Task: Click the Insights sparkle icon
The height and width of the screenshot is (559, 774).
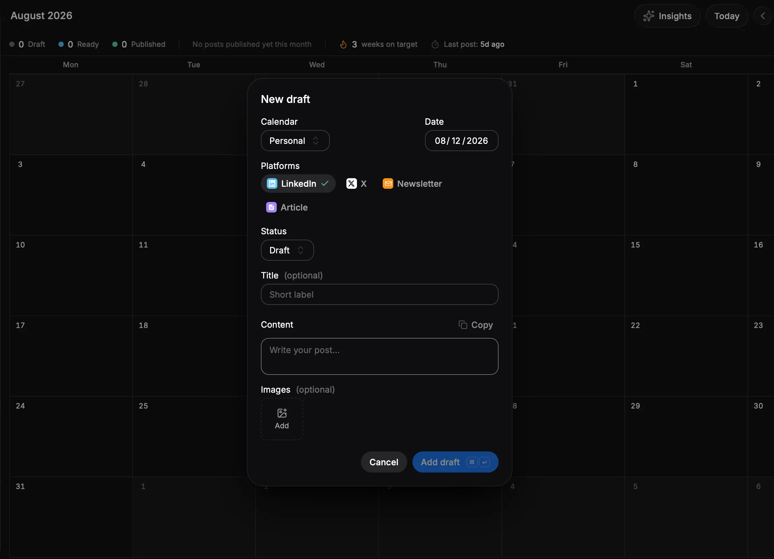Action: (649, 16)
